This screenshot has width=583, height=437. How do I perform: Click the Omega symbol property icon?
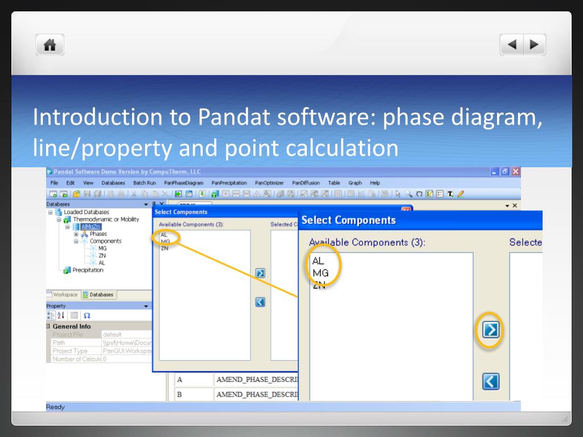[87, 315]
